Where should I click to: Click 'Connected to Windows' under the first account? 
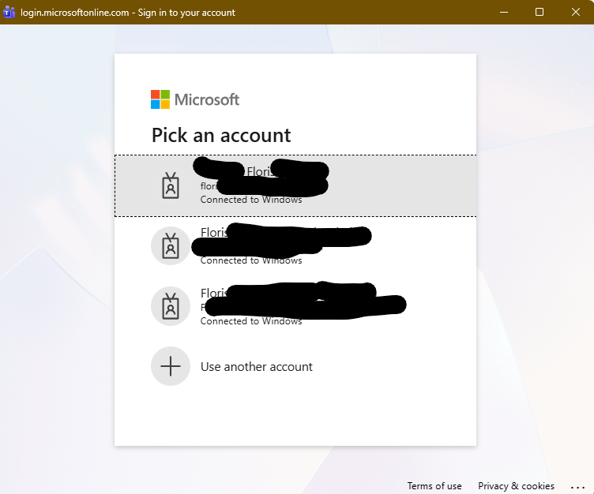pyautogui.click(x=251, y=200)
